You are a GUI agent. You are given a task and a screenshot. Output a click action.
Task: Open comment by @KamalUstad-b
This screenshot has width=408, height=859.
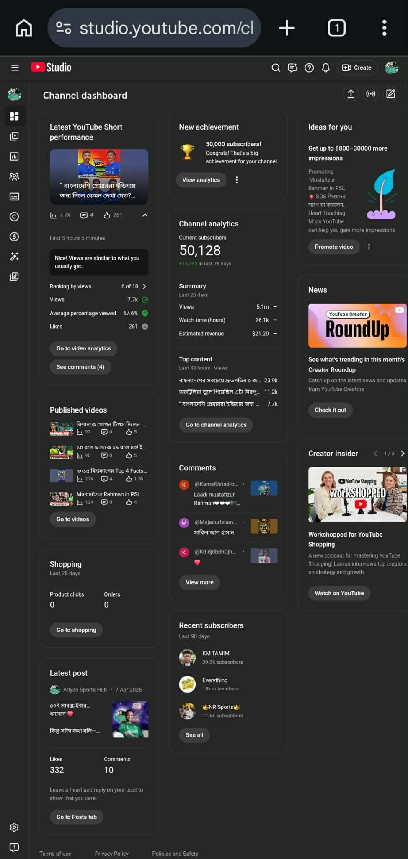(x=228, y=493)
